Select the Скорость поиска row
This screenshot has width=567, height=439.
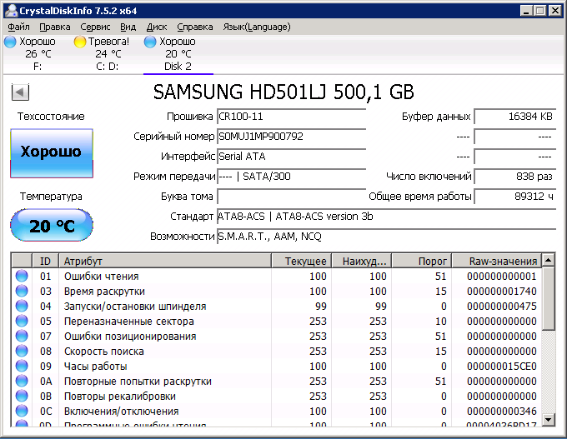click(277, 352)
